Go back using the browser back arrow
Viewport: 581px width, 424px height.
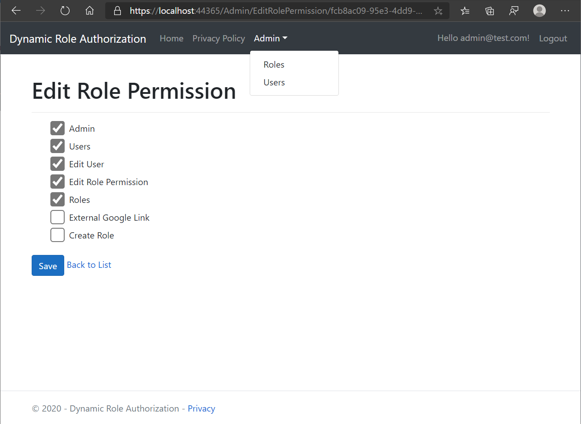(16, 11)
